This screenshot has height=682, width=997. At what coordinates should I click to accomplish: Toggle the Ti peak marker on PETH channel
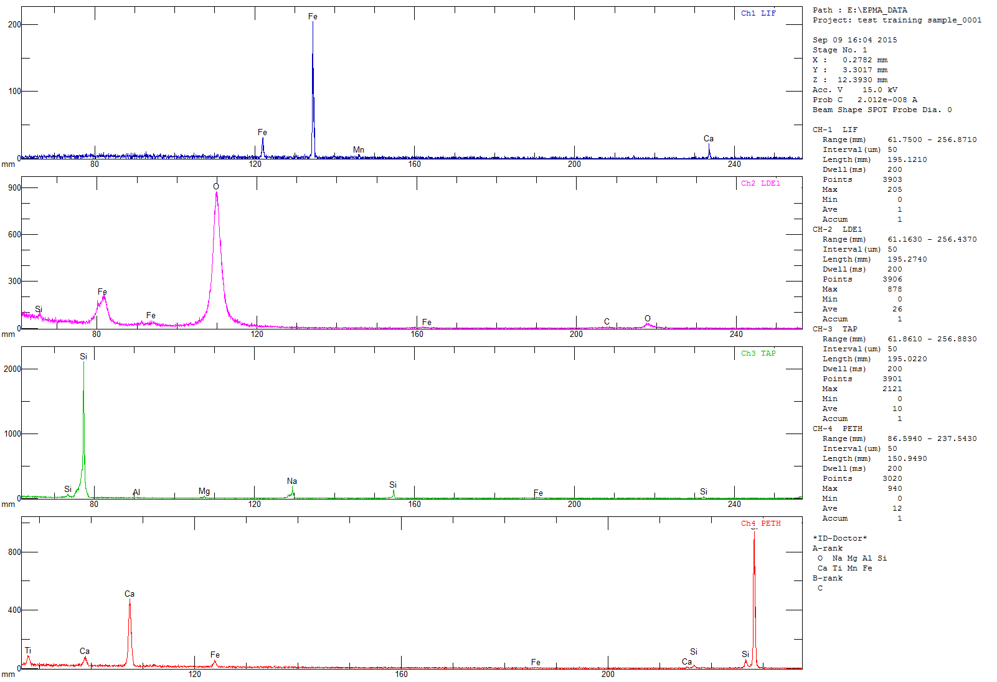point(27,650)
